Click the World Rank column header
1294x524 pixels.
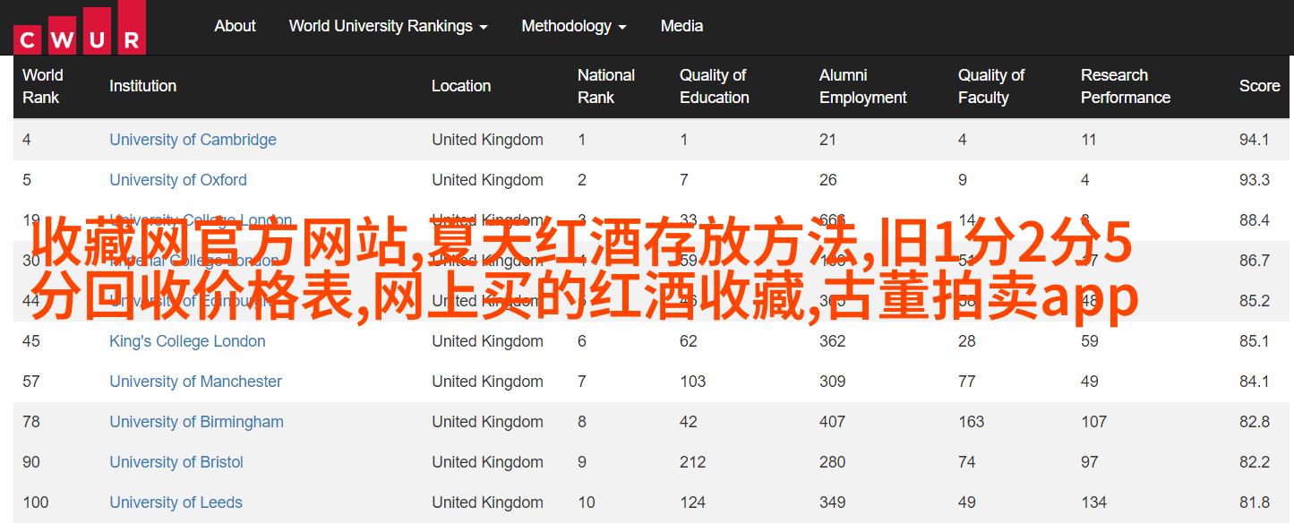[43, 86]
